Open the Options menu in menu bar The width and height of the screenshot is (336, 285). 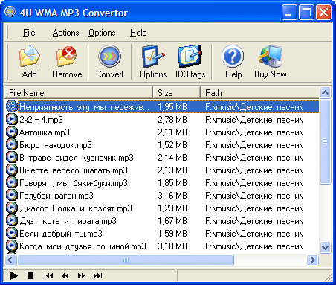point(102,33)
